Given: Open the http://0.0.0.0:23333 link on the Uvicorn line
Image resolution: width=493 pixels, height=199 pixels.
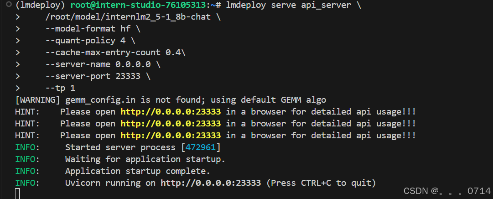Looking at the screenshot, I should click(211, 183).
